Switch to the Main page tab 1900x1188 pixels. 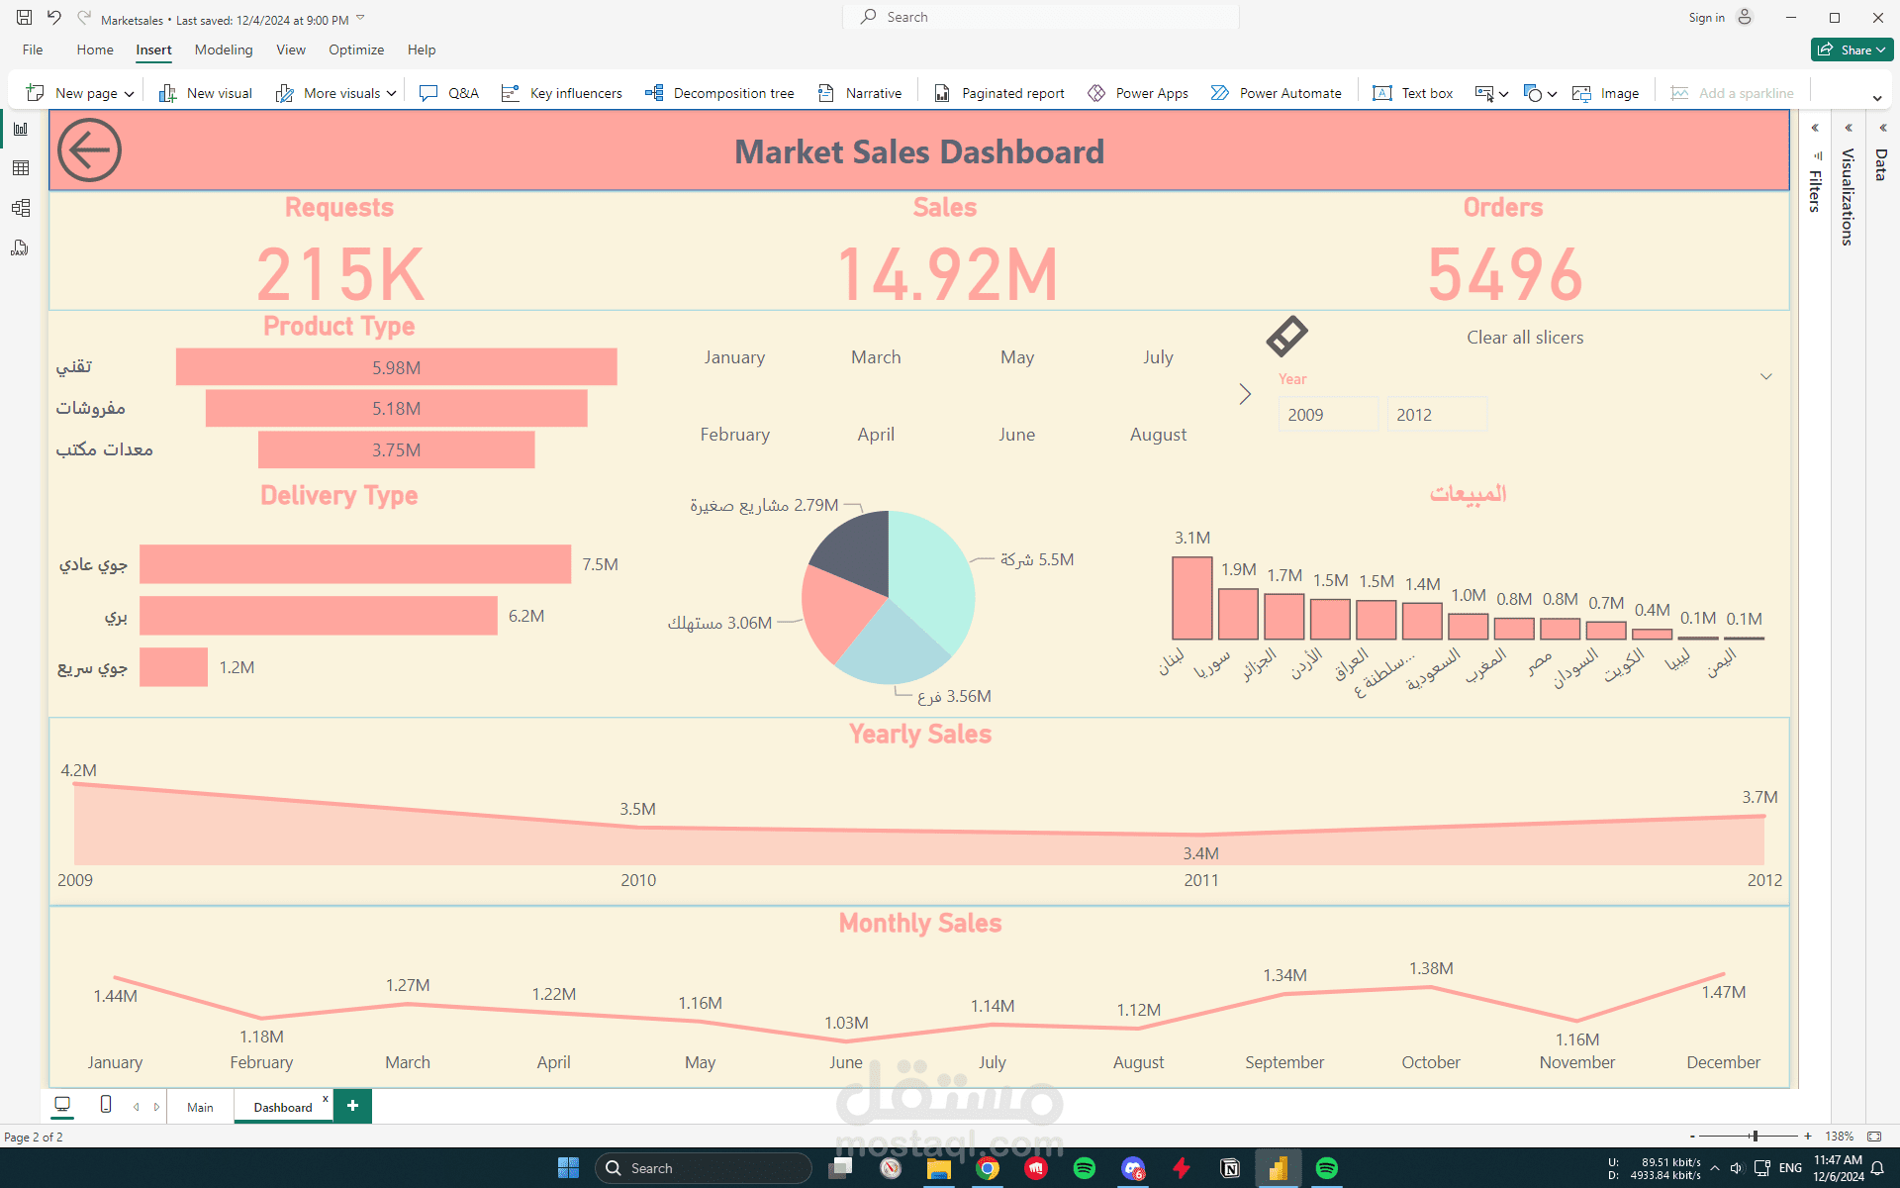click(x=200, y=1107)
